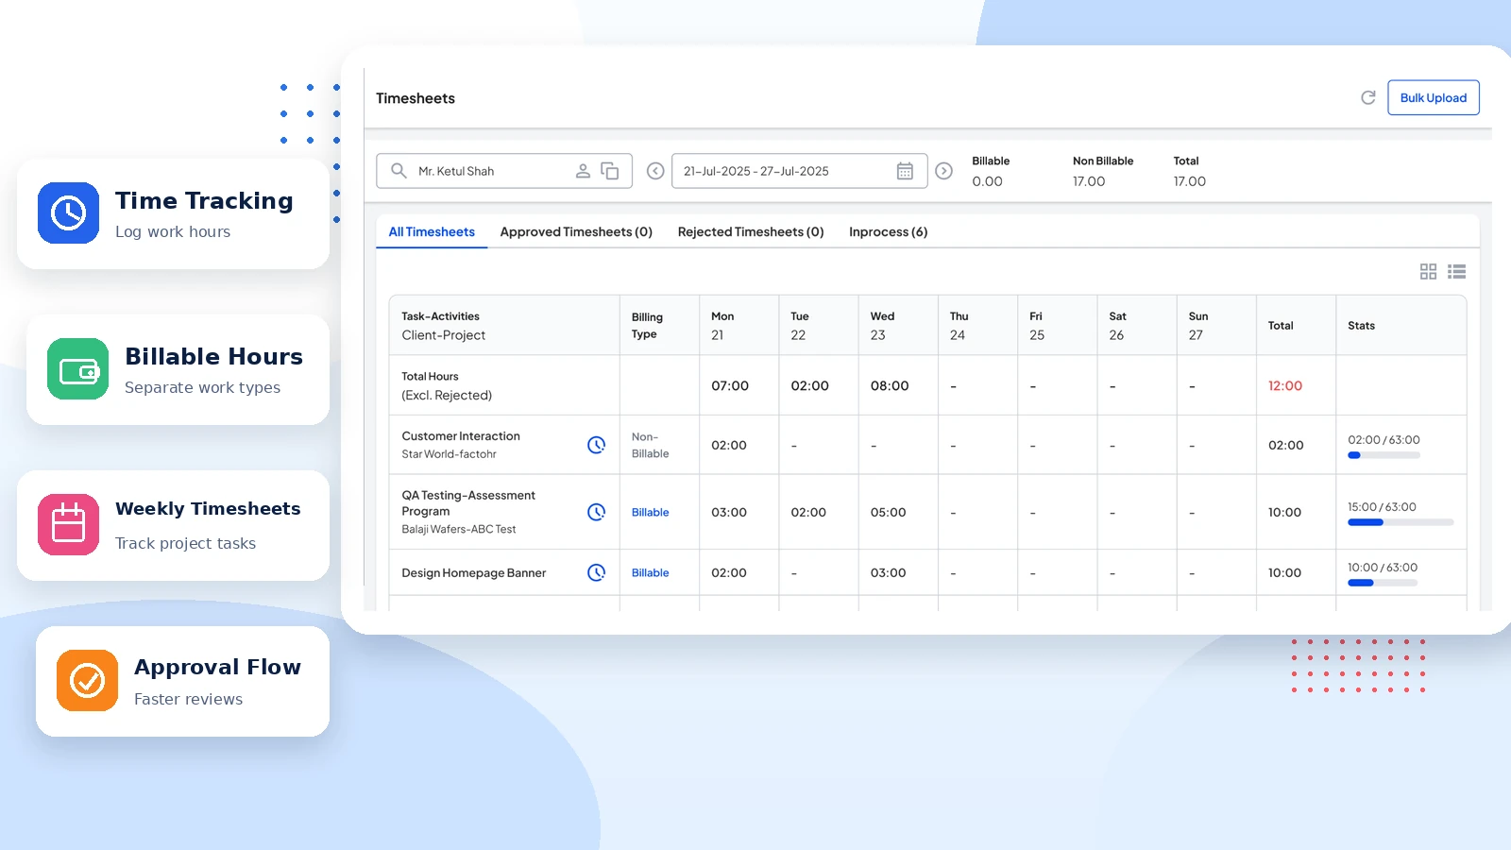Click the refresh icon beside Bulk Upload
This screenshot has width=1511, height=850.
tap(1367, 97)
